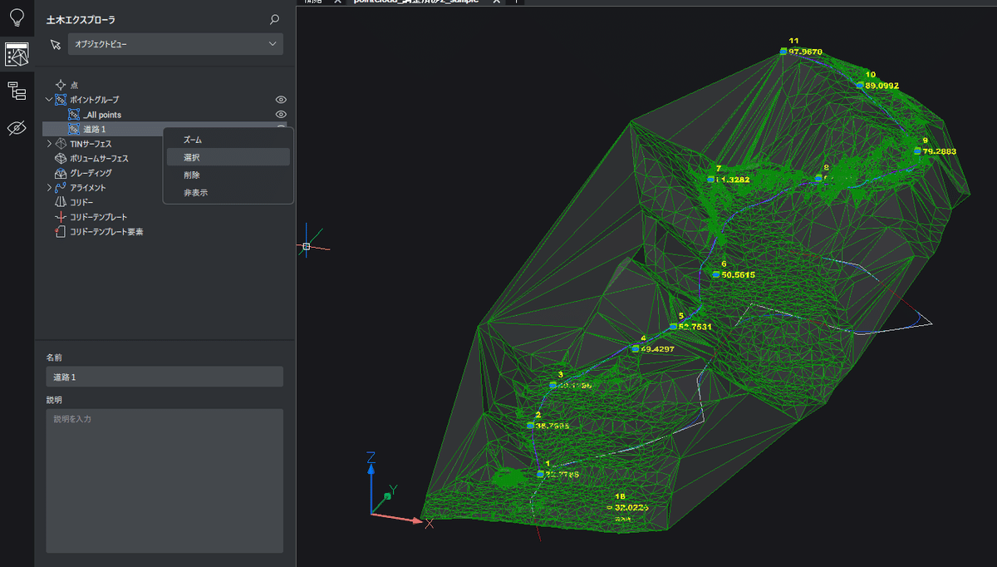The width and height of the screenshot is (997, 567).
Task: Collapse the ポイントグループ tree node
Action: (49, 100)
